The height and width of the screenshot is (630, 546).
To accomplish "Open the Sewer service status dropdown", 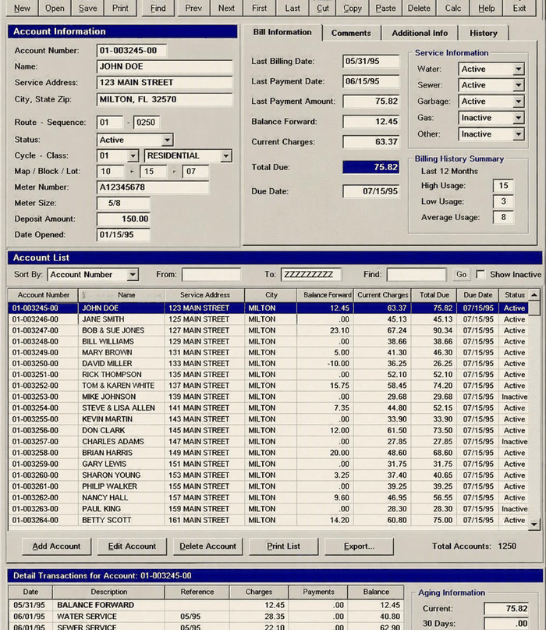I will [518, 85].
